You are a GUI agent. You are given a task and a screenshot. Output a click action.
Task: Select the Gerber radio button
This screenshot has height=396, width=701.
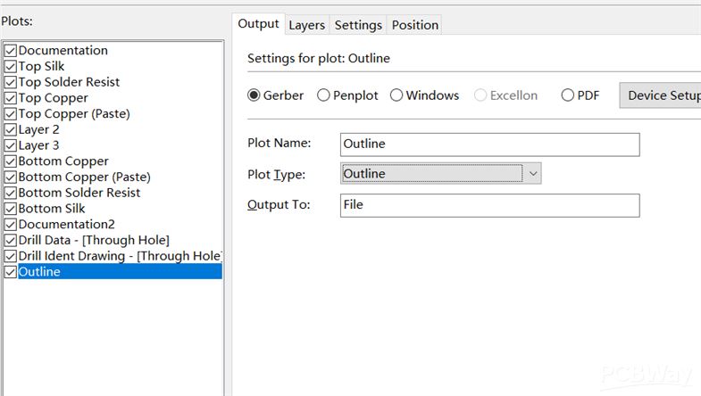click(254, 95)
